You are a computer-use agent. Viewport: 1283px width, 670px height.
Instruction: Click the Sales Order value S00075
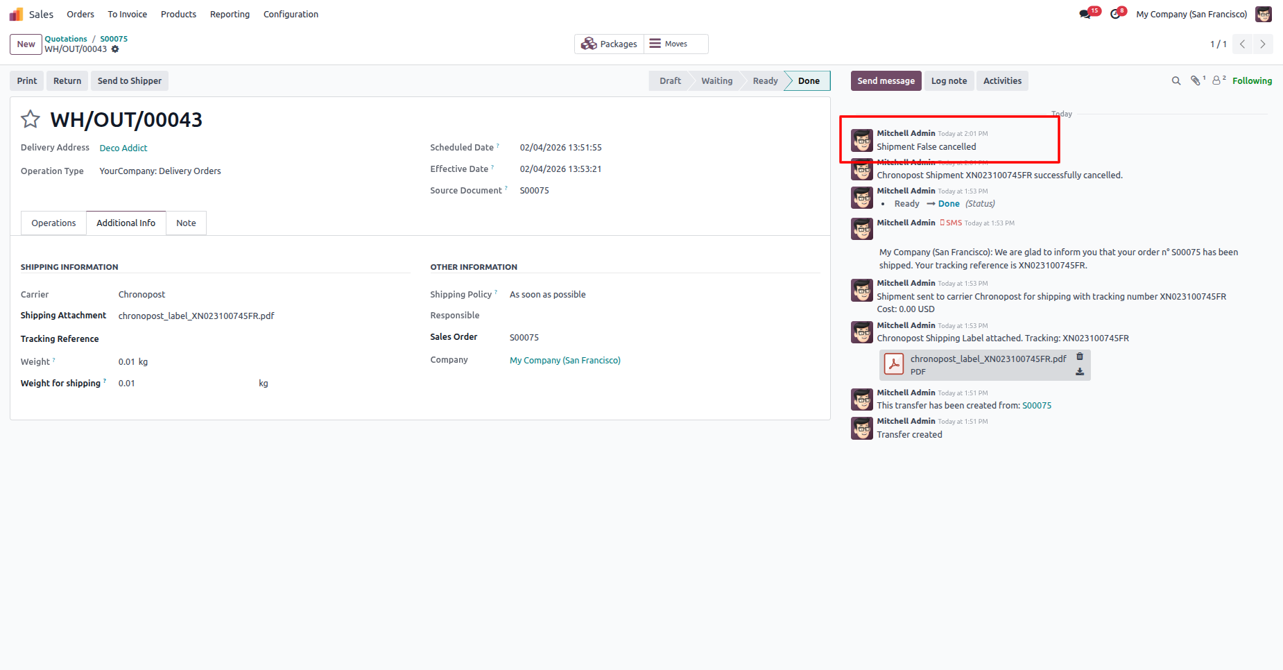pyautogui.click(x=524, y=338)
